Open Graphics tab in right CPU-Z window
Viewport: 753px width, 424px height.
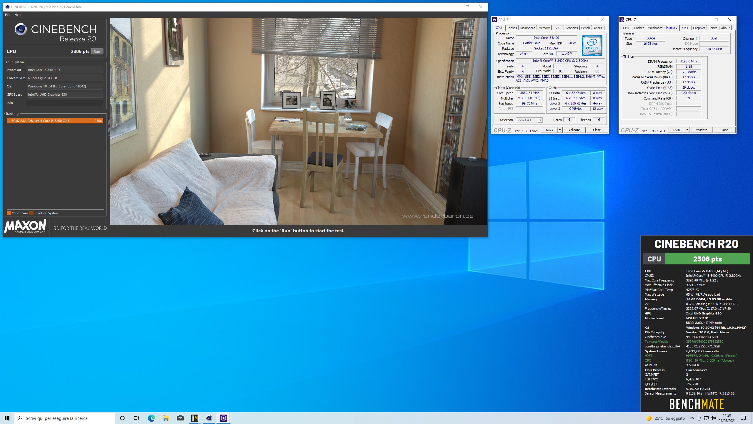click(699, 28)
